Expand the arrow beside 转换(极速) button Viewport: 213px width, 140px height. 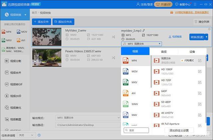click(x=207, y=37)
